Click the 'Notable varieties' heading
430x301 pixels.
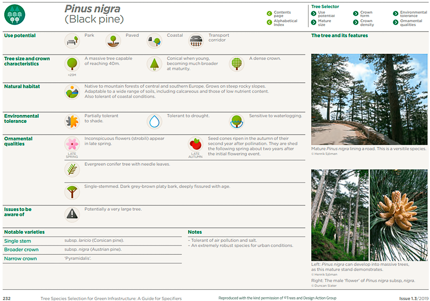24,232
